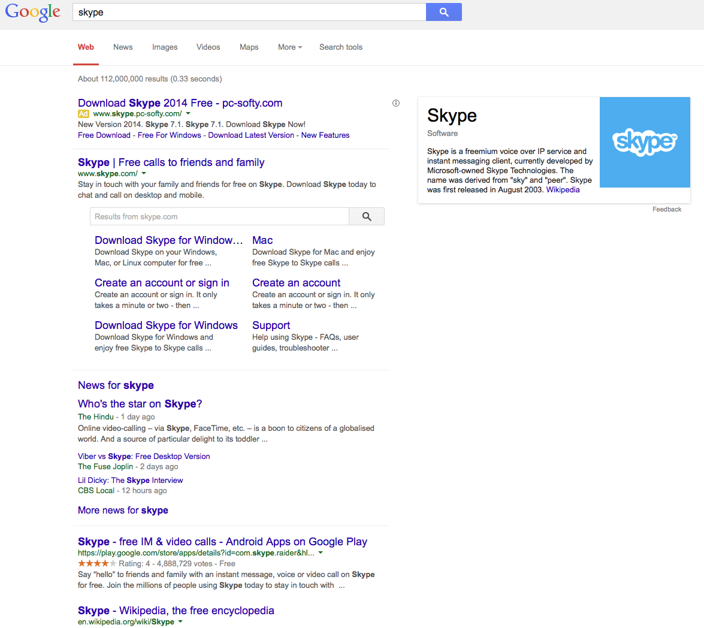This screenshot has width=704, height=628.
Task: Open 'Create an account or sign in' sitelink
Action: click(162, 283)
